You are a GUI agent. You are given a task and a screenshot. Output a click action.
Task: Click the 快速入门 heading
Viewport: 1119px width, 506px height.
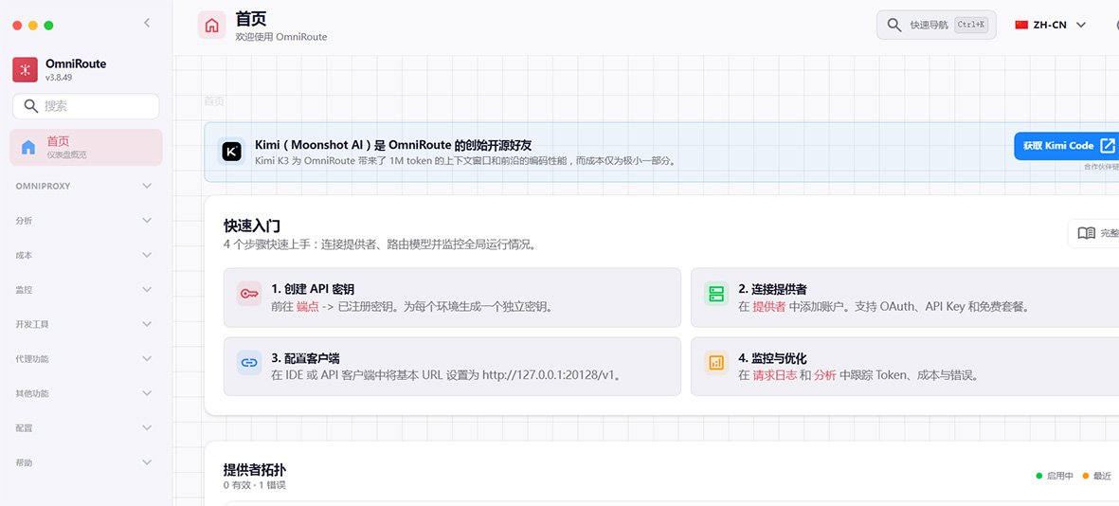click(252, 226)
